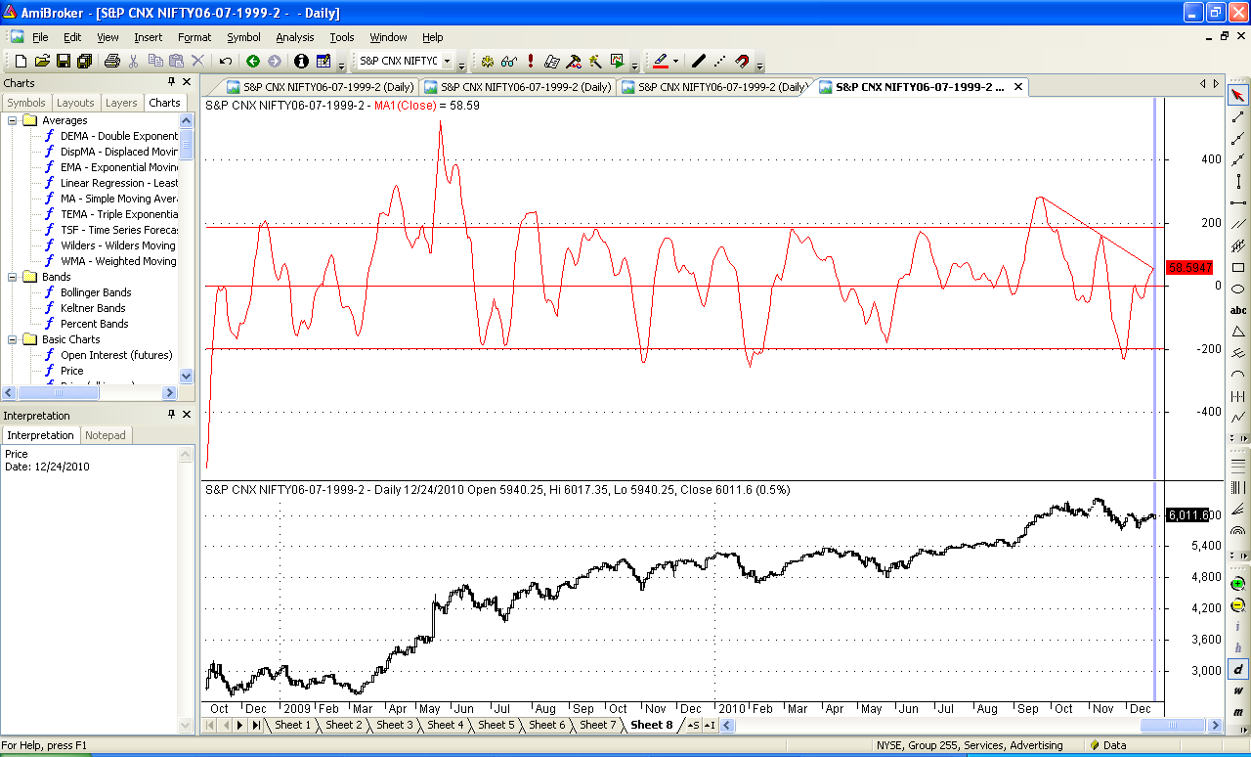This screenshot has height=757, width=1251.
Task: Open the Sheet 3 tab
Action: point(395,725)
